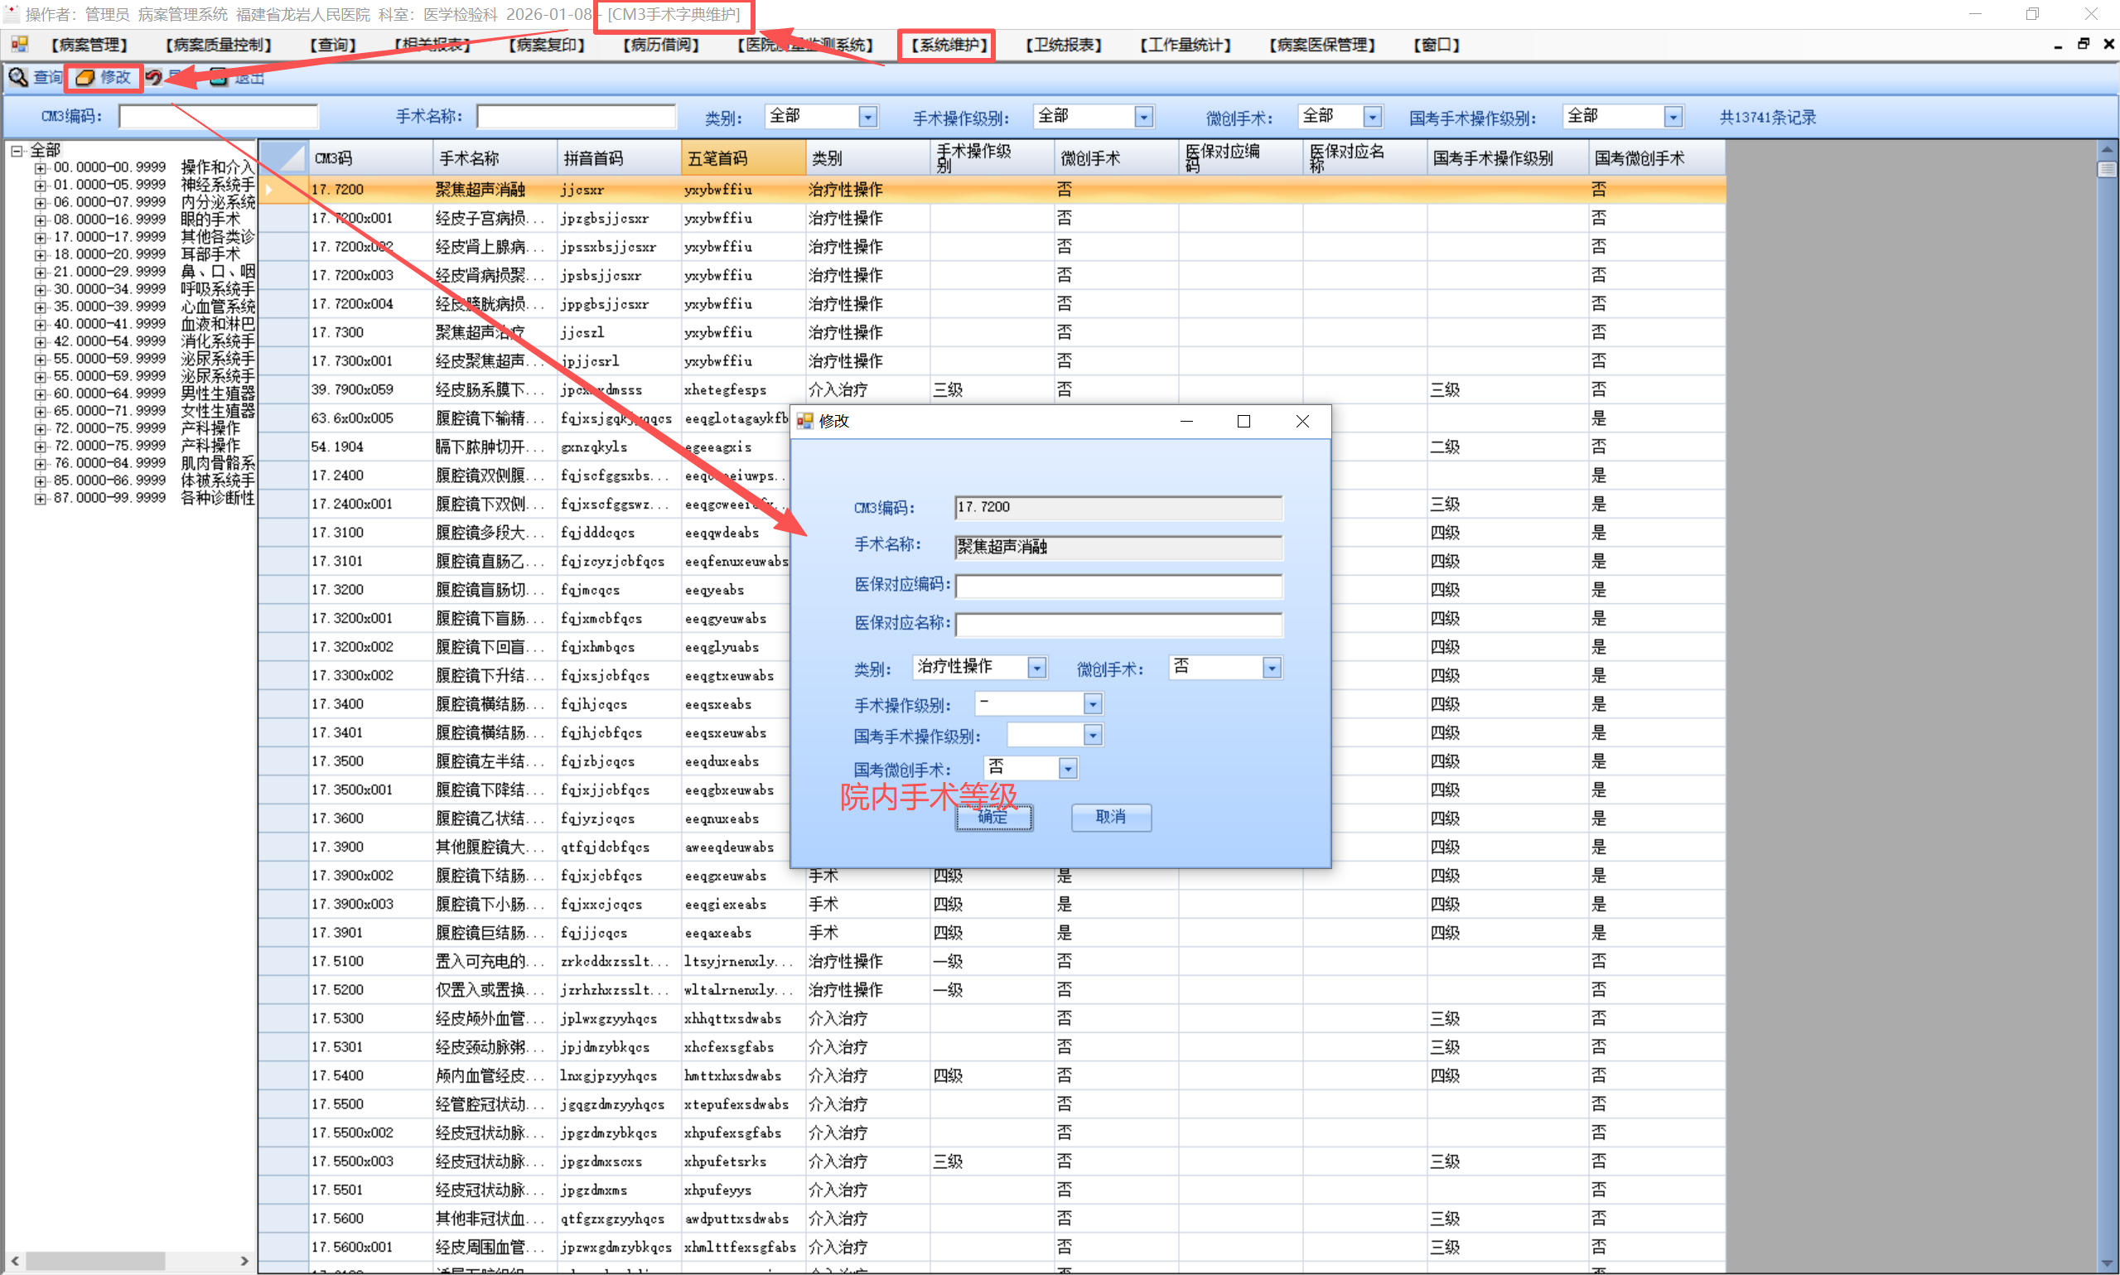Open the 微创手术 dropdown in the dialog
The width and height of the screenshot is (2120, 1275).
click(x=1272, y=668)
